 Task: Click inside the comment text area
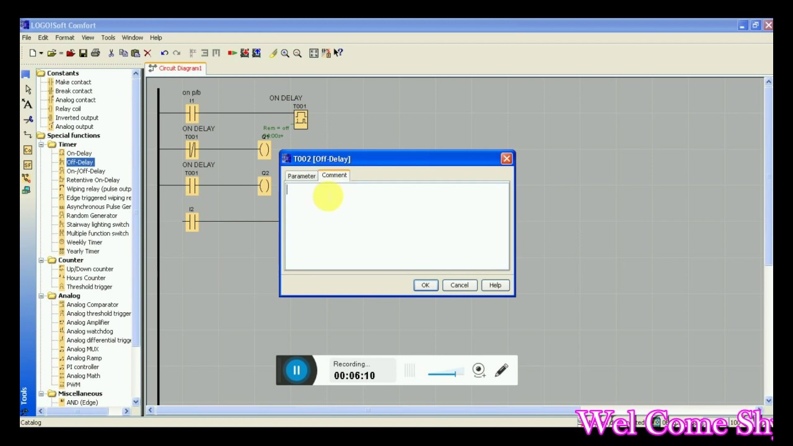click(397, 226)
